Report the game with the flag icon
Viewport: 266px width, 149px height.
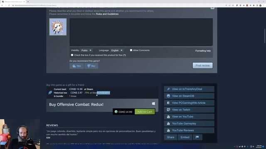pyautogui.click(x=197, y=137)
